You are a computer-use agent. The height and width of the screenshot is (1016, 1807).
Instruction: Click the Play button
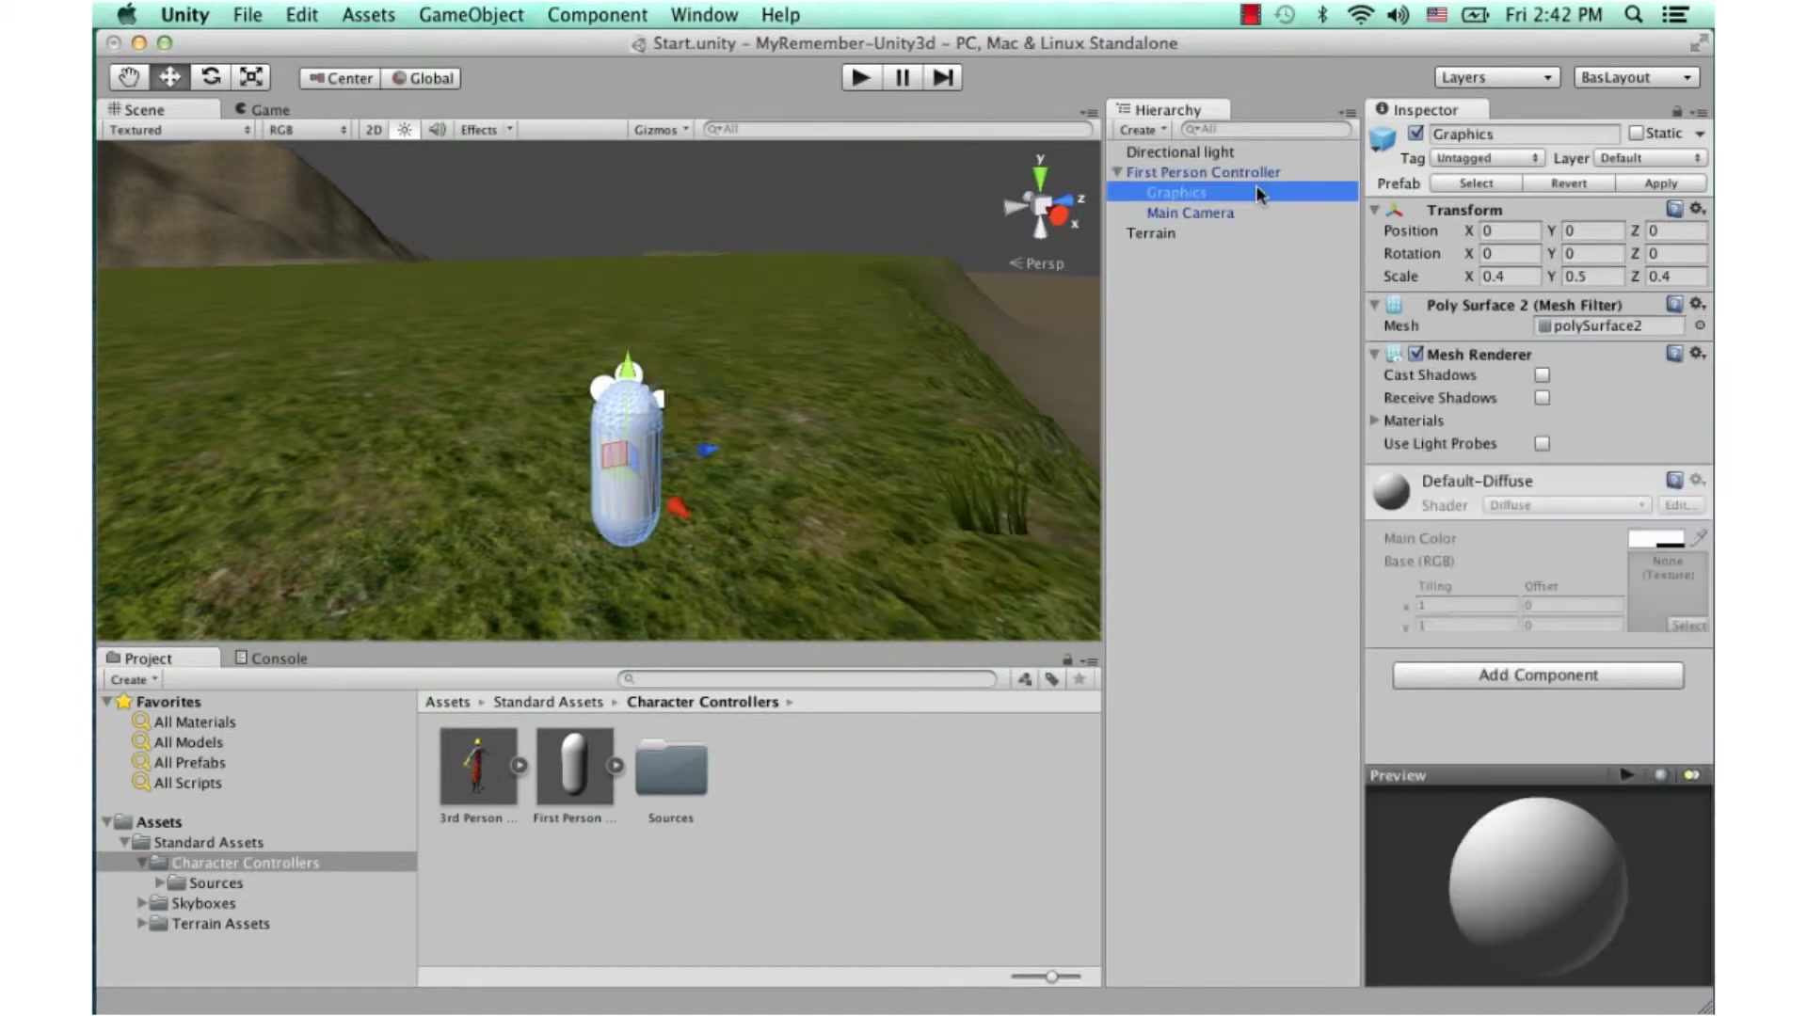861,77
